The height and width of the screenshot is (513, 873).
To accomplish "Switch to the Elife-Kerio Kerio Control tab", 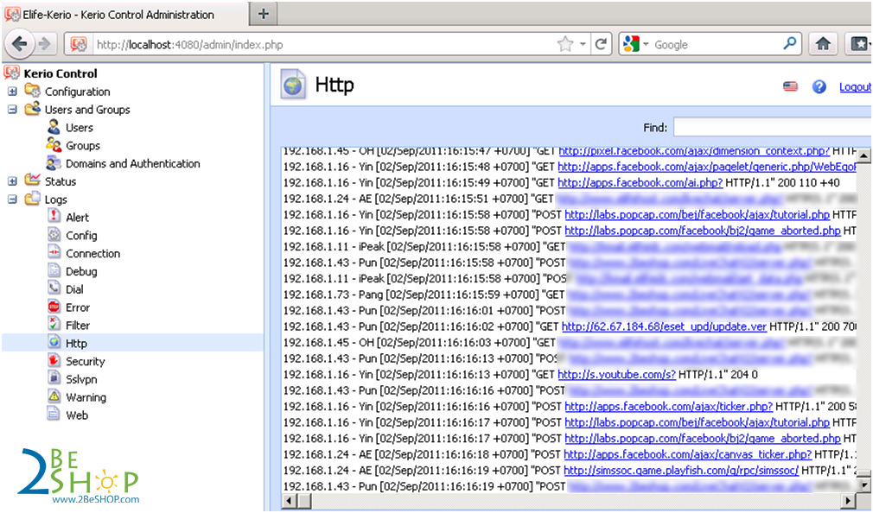I will point(124,15).
